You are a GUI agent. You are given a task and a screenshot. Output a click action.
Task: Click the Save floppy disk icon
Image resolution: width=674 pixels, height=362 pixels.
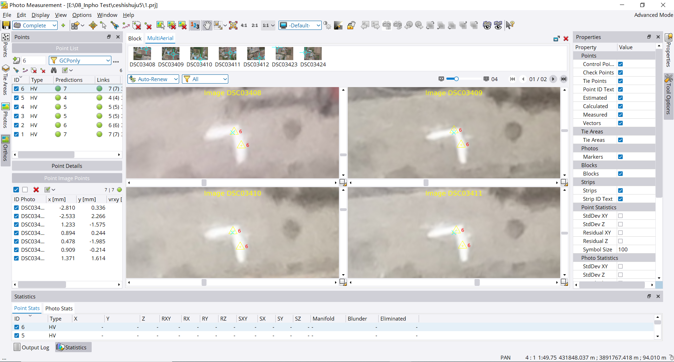[6, 25]
